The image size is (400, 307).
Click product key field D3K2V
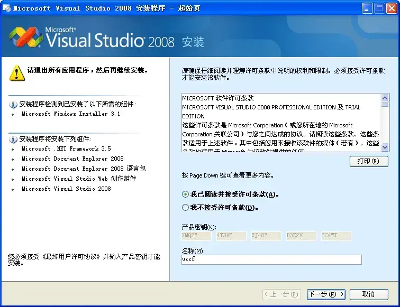point(301,236)
